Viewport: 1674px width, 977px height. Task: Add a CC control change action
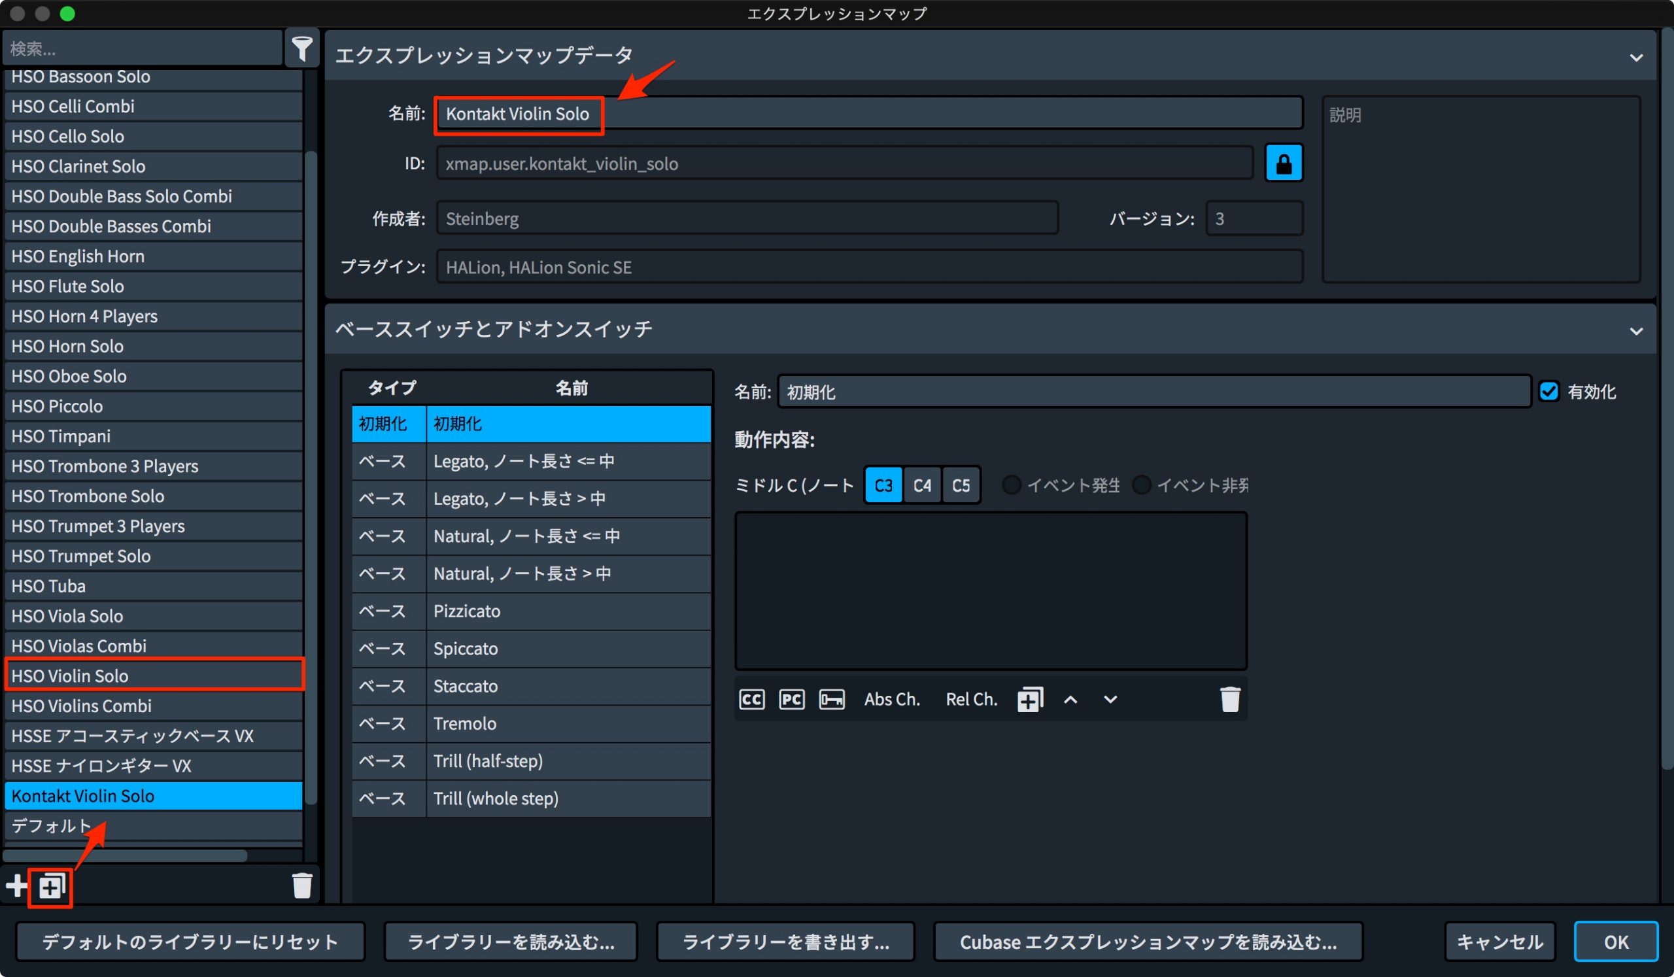(x=751, y=699)
